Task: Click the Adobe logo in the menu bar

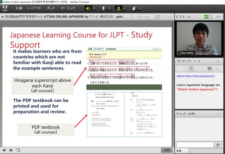Action: coord(5,8)
